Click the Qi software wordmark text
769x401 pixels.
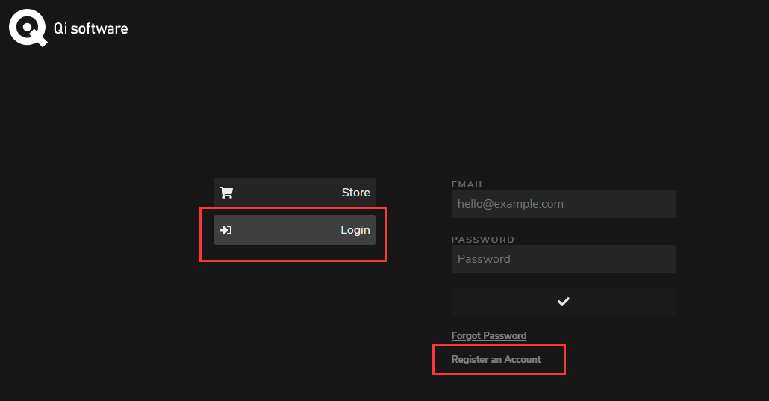pos(91,28)
